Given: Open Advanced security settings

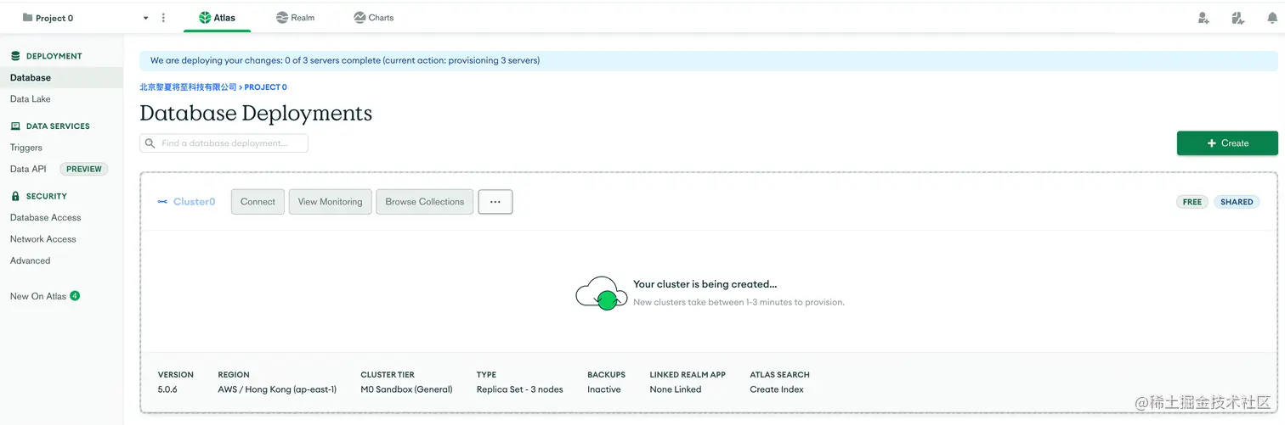Looking at the screenshot, I should [31, 261].
